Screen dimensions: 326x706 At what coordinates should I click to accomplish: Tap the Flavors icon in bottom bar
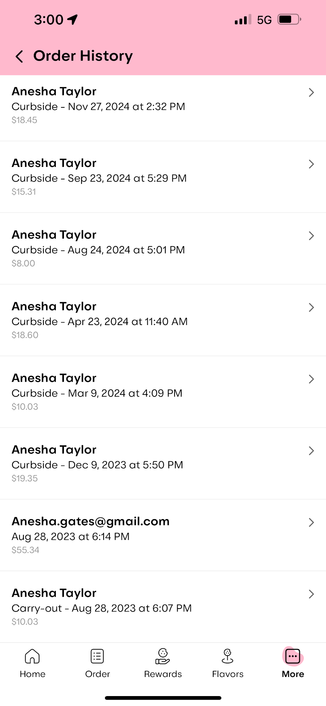pos(228,656)
